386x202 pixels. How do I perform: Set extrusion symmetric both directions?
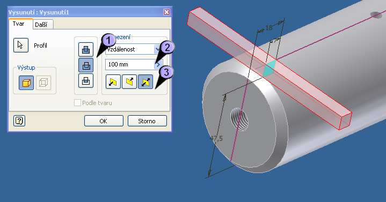coord(145,82)
